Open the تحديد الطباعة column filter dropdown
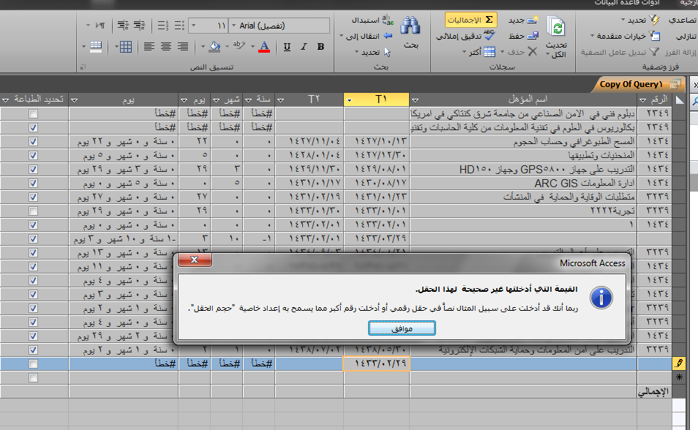This screenshot has width=698, height=430. tap(5, 100)
